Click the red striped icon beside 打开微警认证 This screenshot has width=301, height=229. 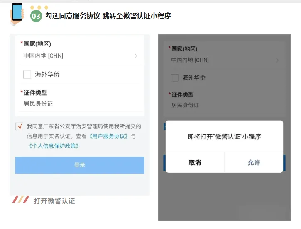[x=21, y=200]
